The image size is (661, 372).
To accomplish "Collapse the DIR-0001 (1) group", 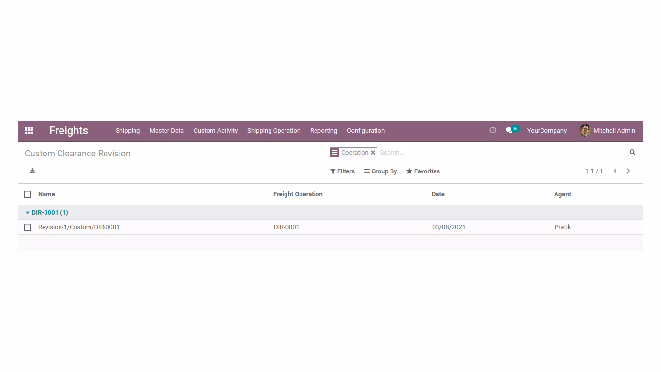I will [x=46, y=213].
